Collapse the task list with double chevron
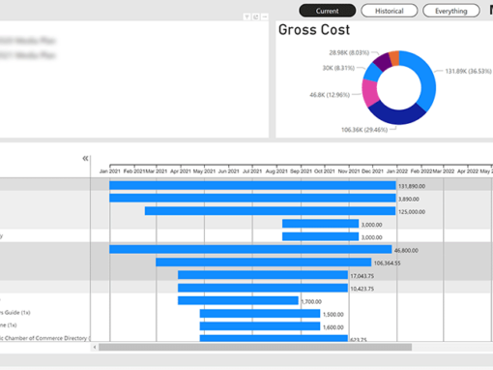493x370 pixels. [x=85, y=158]
